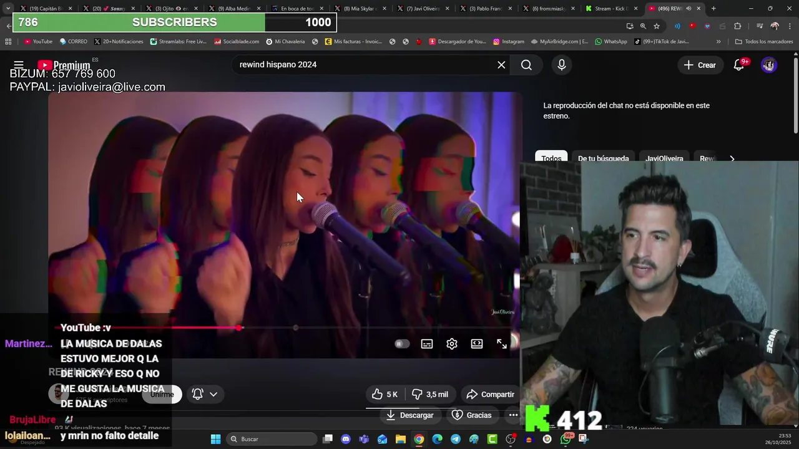
Task: Open the video settings gear
Action: point(452,344)
